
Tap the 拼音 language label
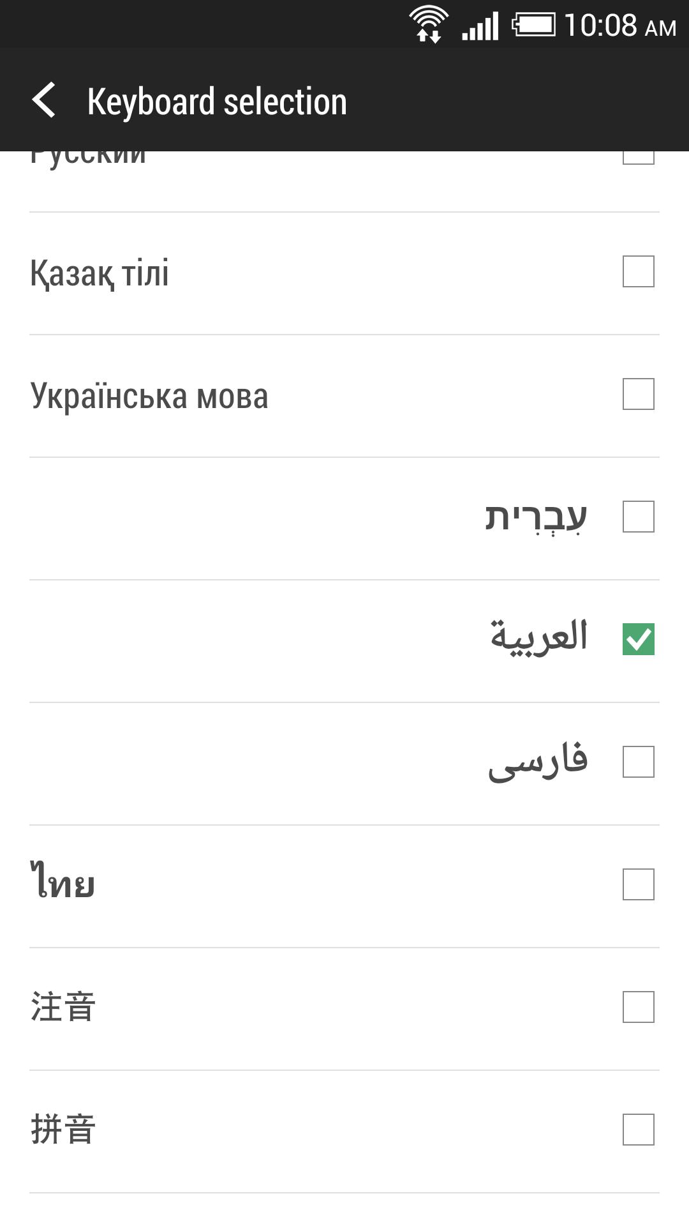point(63,1130)
